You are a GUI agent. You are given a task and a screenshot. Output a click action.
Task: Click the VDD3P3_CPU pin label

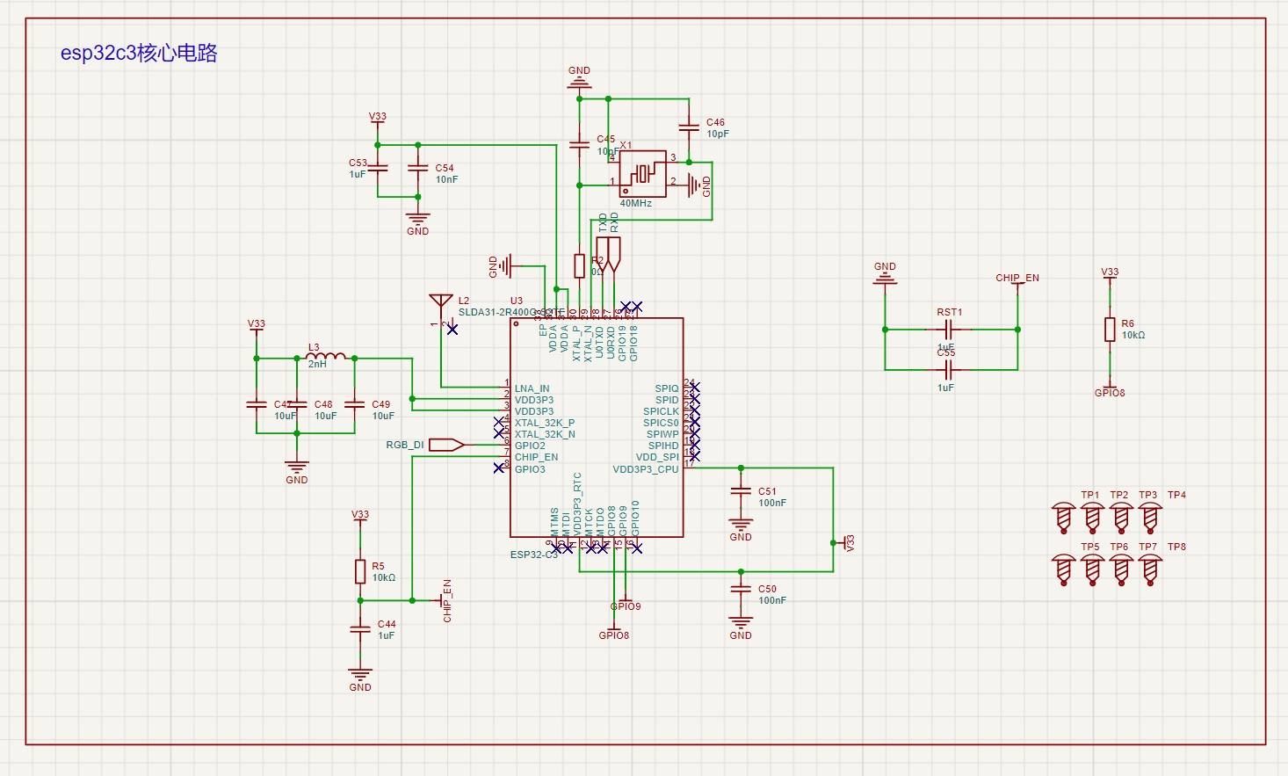[646, 469]
